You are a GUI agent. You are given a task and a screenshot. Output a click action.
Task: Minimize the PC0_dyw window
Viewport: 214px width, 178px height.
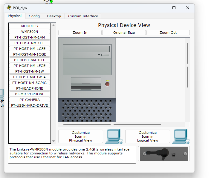(x=160, y=8)
